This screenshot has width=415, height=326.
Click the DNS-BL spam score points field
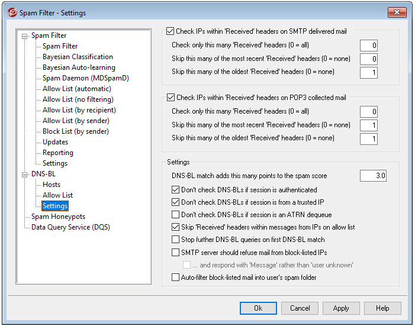coord(373,176)
